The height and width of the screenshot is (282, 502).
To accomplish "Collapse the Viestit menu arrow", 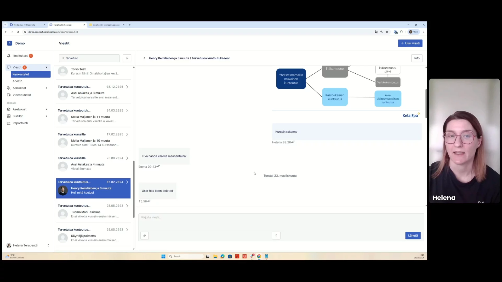I will (x=47, y=67).
